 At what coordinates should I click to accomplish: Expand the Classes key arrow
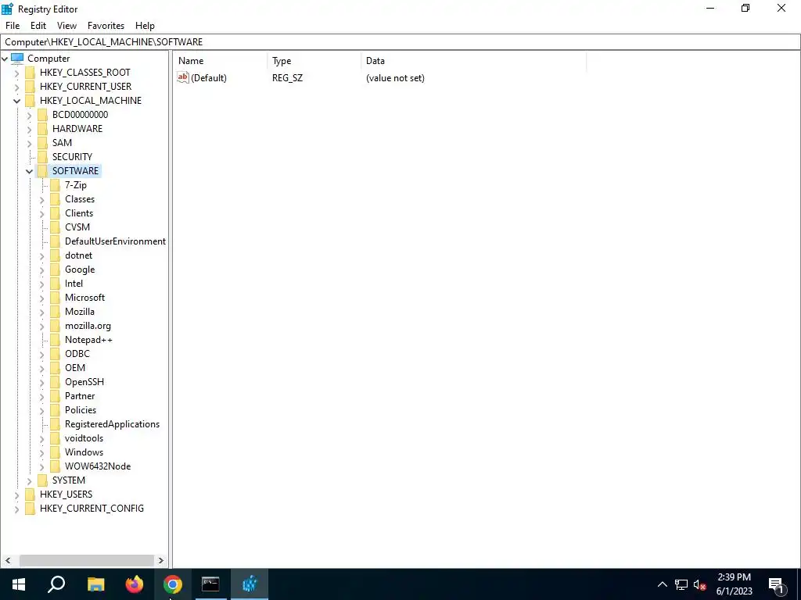pyautogui.click(x=42, y=199)
